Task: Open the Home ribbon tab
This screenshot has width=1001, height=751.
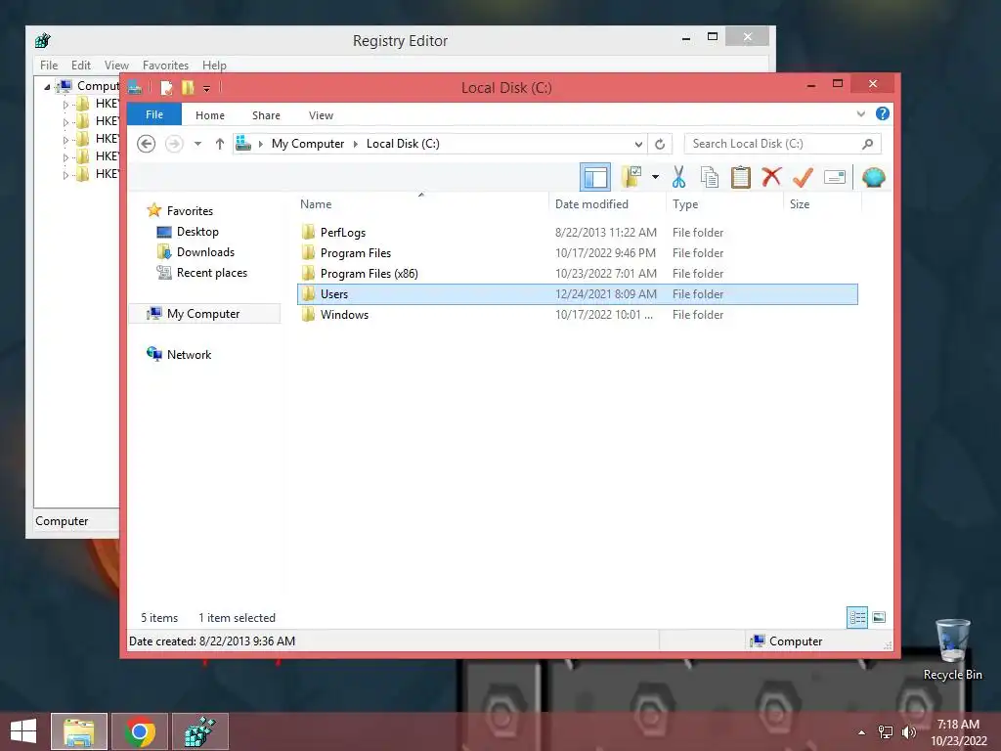Action: (210, 115)
